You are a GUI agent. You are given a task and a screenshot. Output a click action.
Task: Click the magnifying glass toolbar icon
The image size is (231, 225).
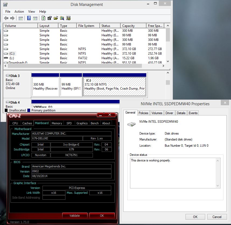click(x=62, y=18)
